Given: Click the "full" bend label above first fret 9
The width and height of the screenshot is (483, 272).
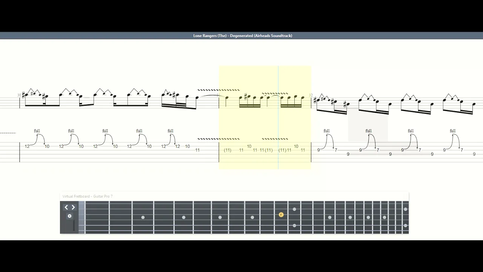Looking at the screenshot, I should (x=326, y=131).
